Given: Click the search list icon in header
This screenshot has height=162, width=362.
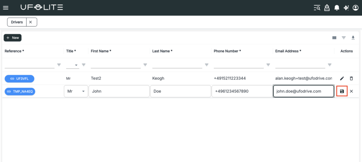Looking at the screenshot, I should (317, 8).
